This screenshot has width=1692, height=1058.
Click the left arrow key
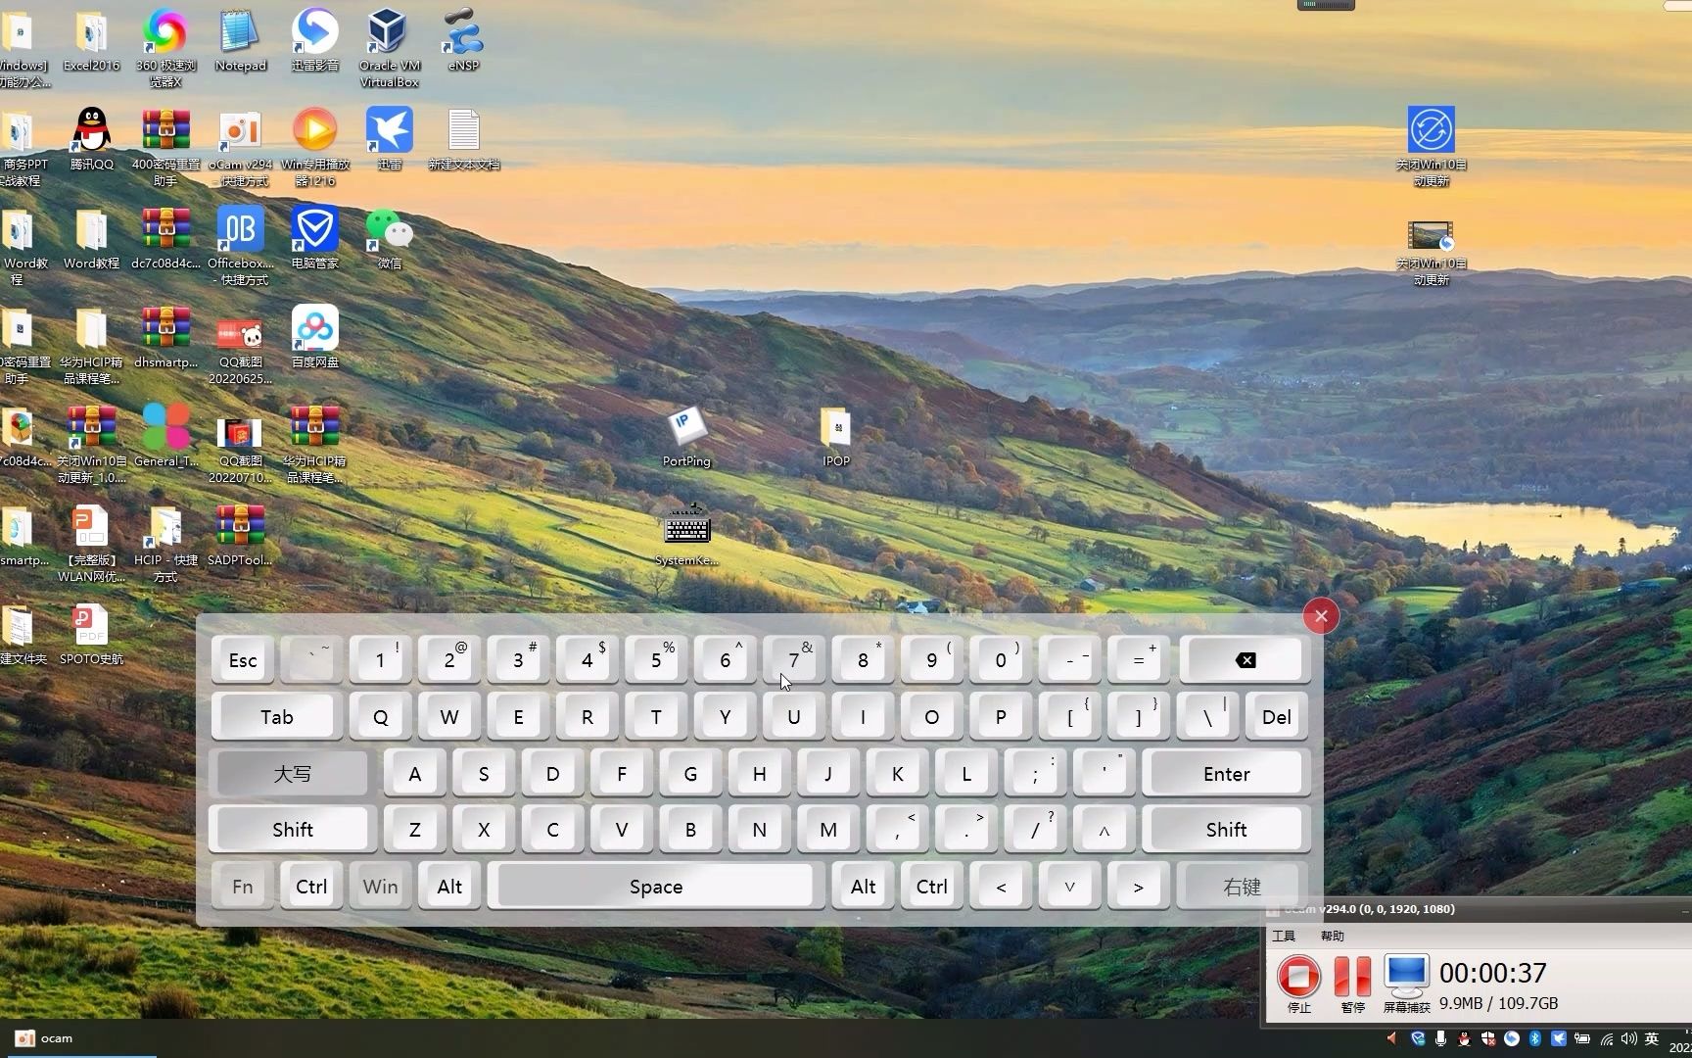tap(1001, 887)
